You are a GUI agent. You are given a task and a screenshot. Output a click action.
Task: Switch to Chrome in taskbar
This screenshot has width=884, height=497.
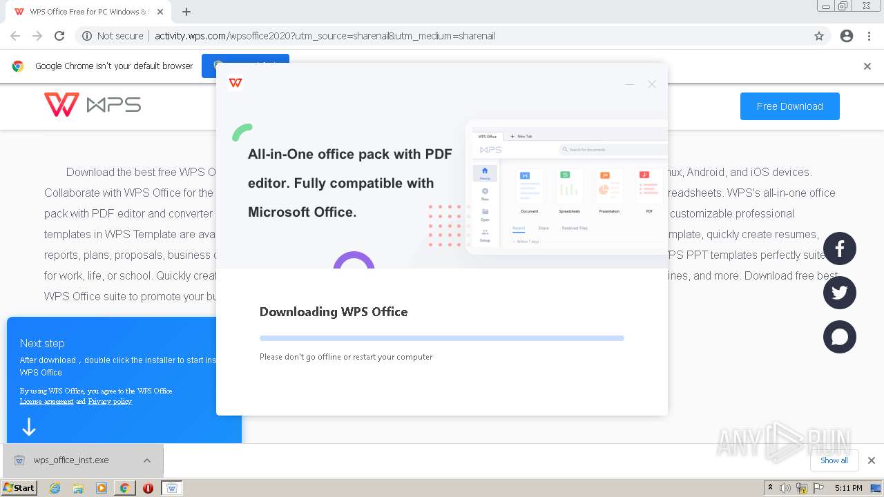click(x=124, y=488)
